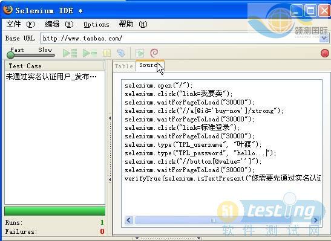Switch to the Table tab

124,66
